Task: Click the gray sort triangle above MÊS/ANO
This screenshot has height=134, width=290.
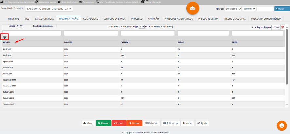Action: pos(5,38)
